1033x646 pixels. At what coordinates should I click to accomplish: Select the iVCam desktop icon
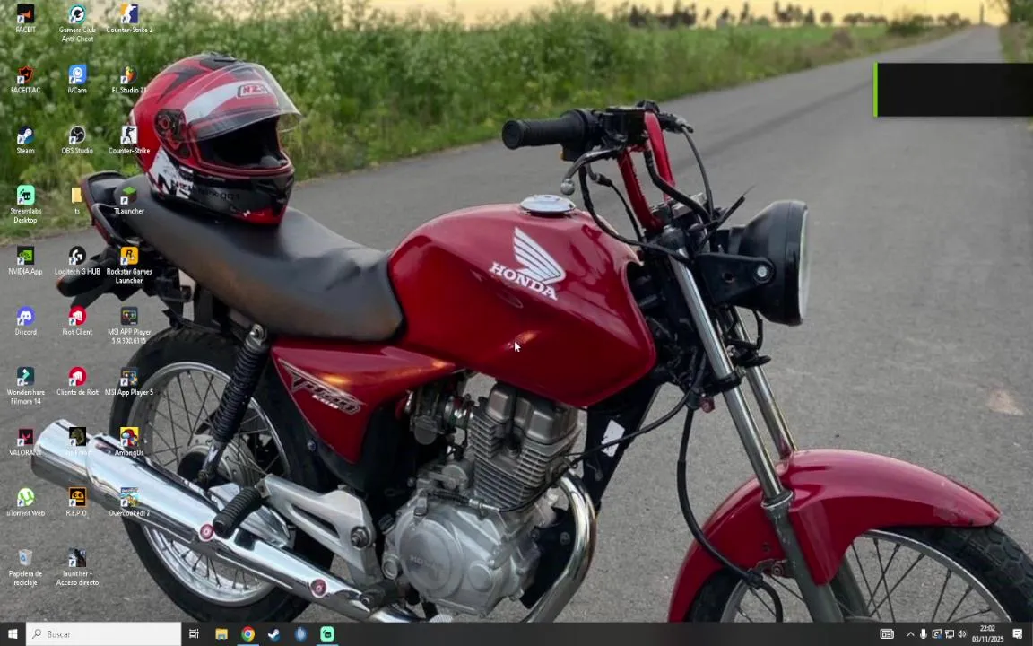(77, 79)
